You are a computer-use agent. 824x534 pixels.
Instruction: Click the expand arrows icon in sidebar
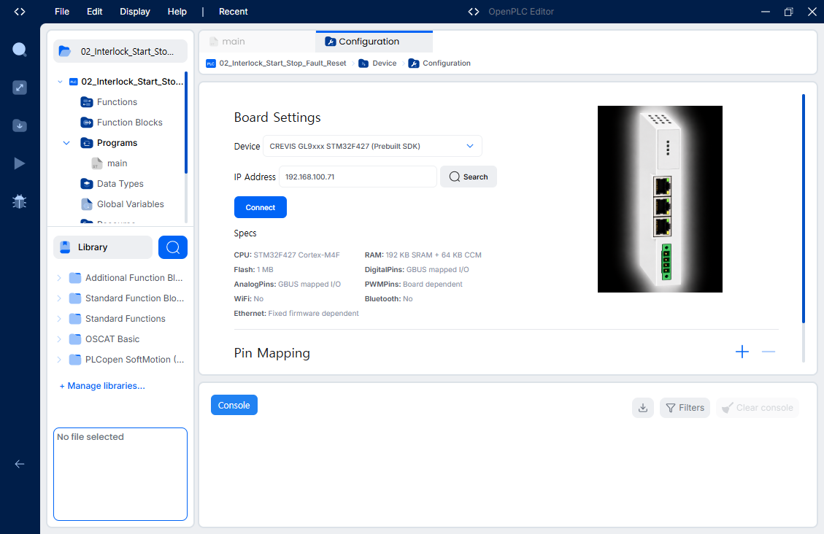coord(20,88)
